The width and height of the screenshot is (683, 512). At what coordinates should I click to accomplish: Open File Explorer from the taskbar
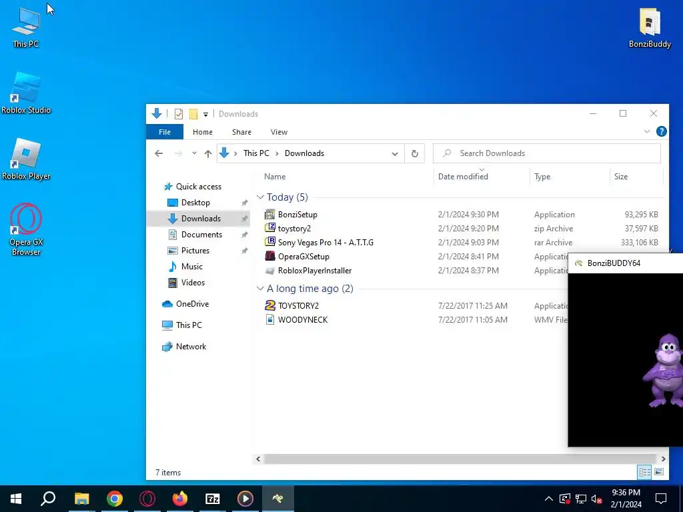81,499
